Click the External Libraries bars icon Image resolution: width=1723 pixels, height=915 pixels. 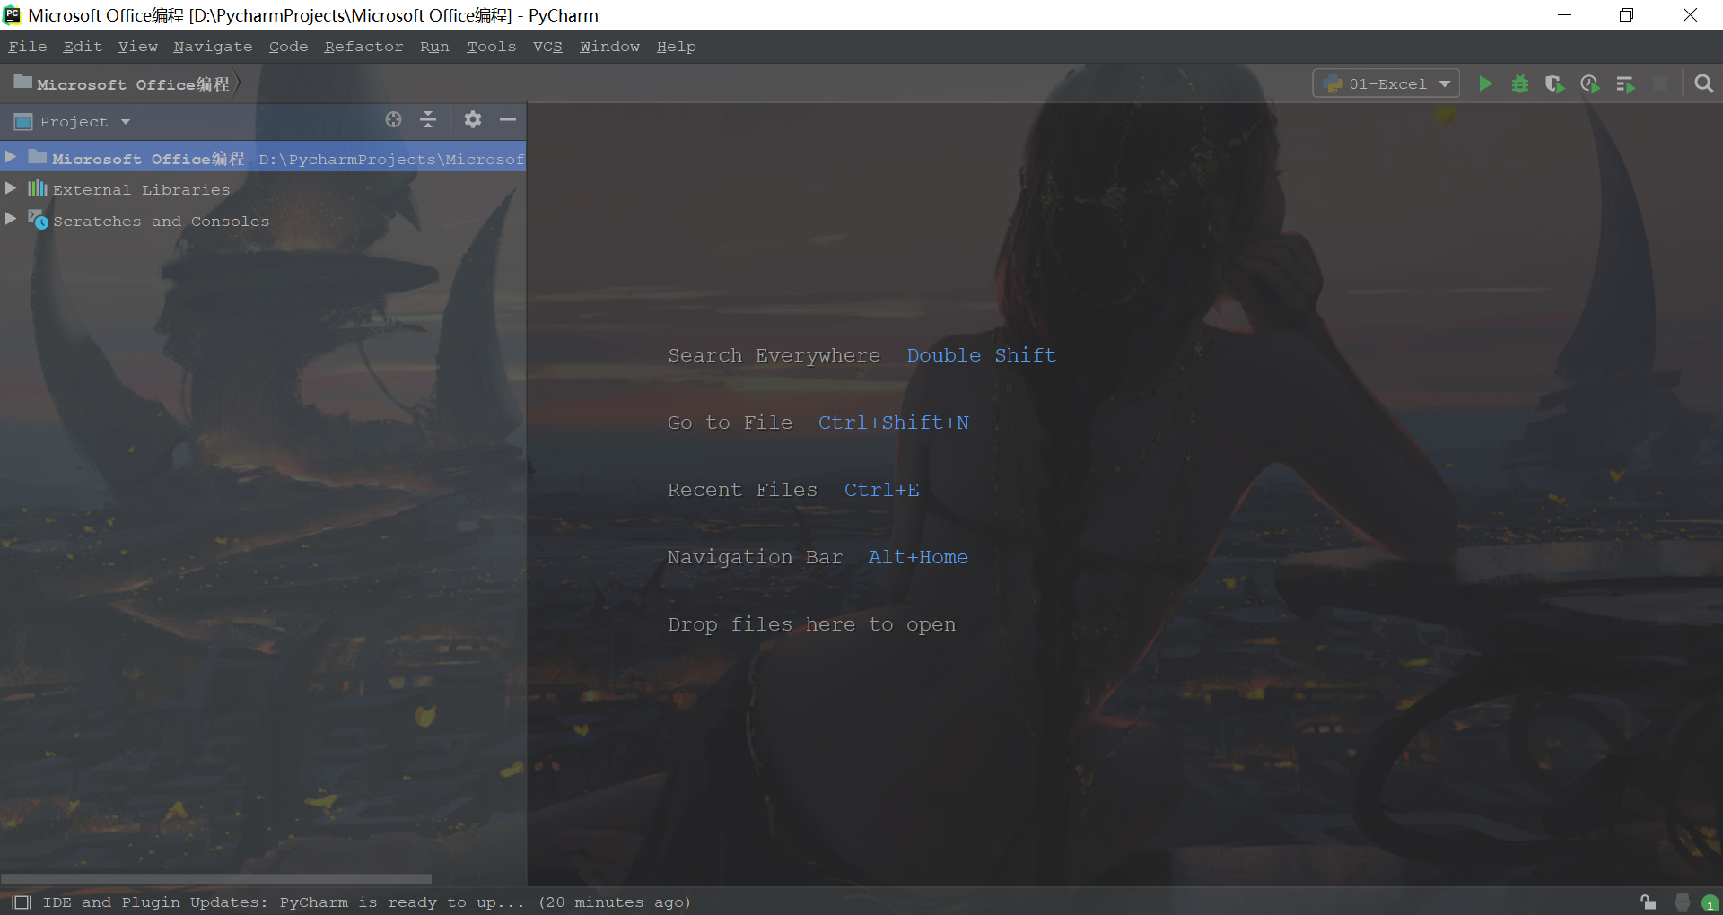37,188
